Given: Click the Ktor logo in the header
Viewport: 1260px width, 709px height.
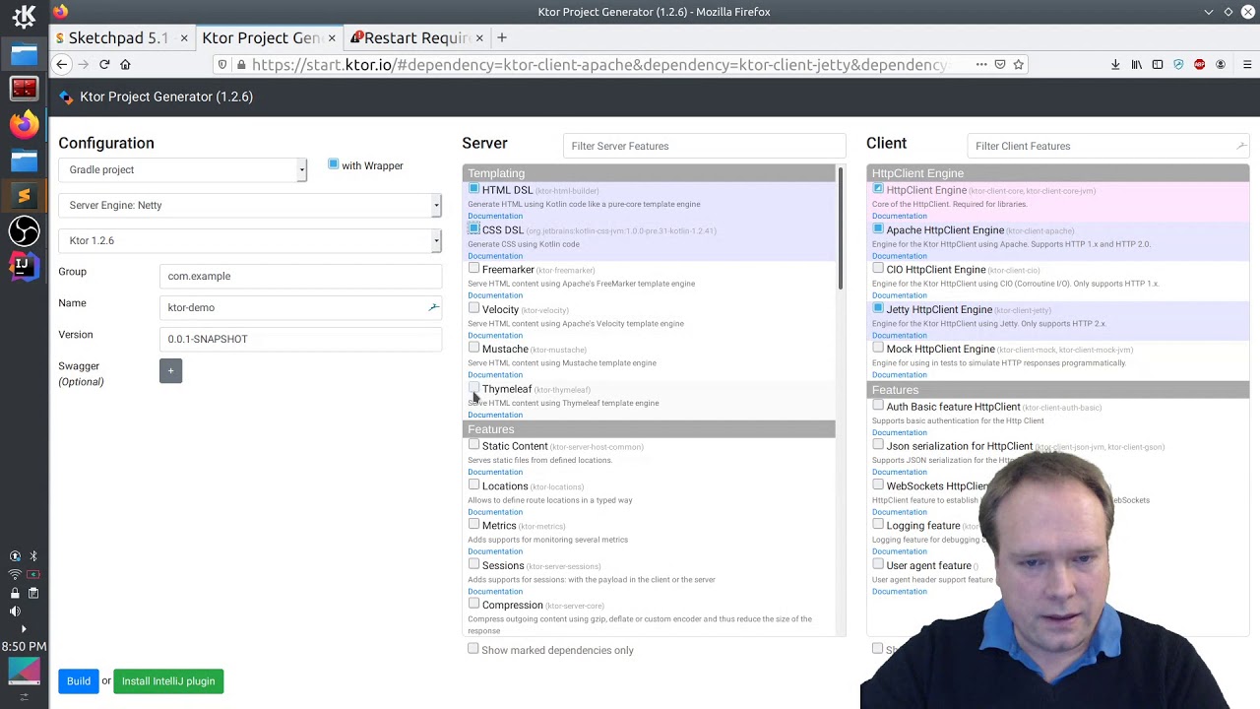Looking at the screenshot, I should point(66,97).
